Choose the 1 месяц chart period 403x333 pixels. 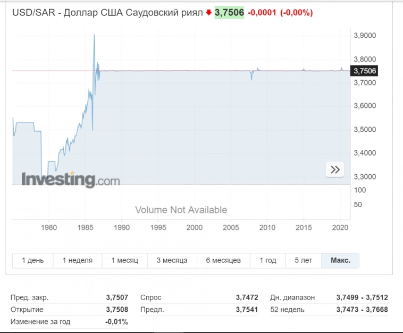click(124, 260)
